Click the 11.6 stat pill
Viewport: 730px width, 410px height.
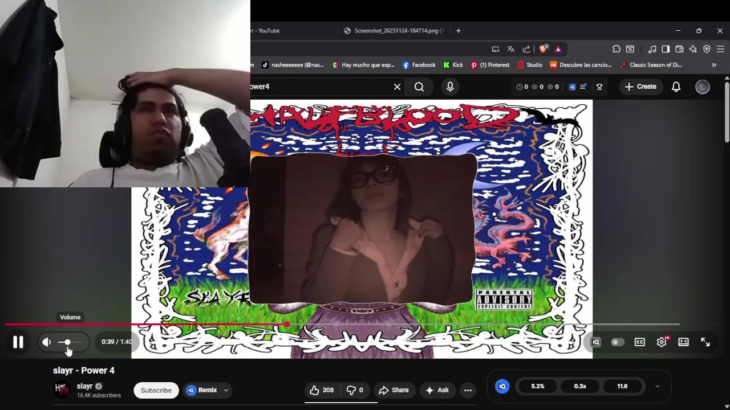622,386
